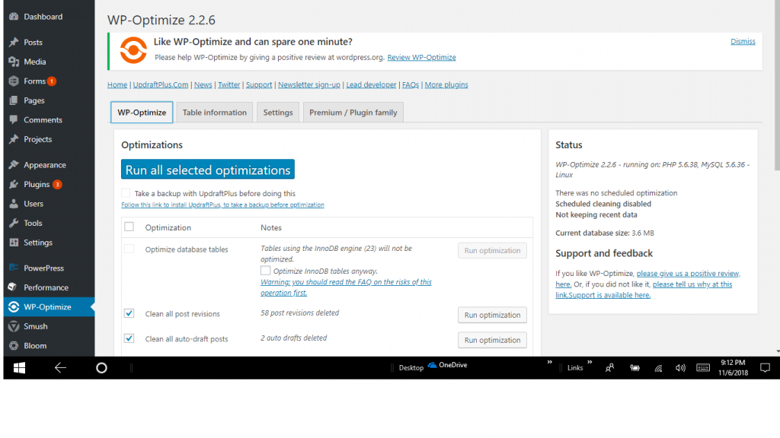The height and width of the screenshot is (438, 780).
Task: Click the taskbar back arrow
Action: click(60, 368)
